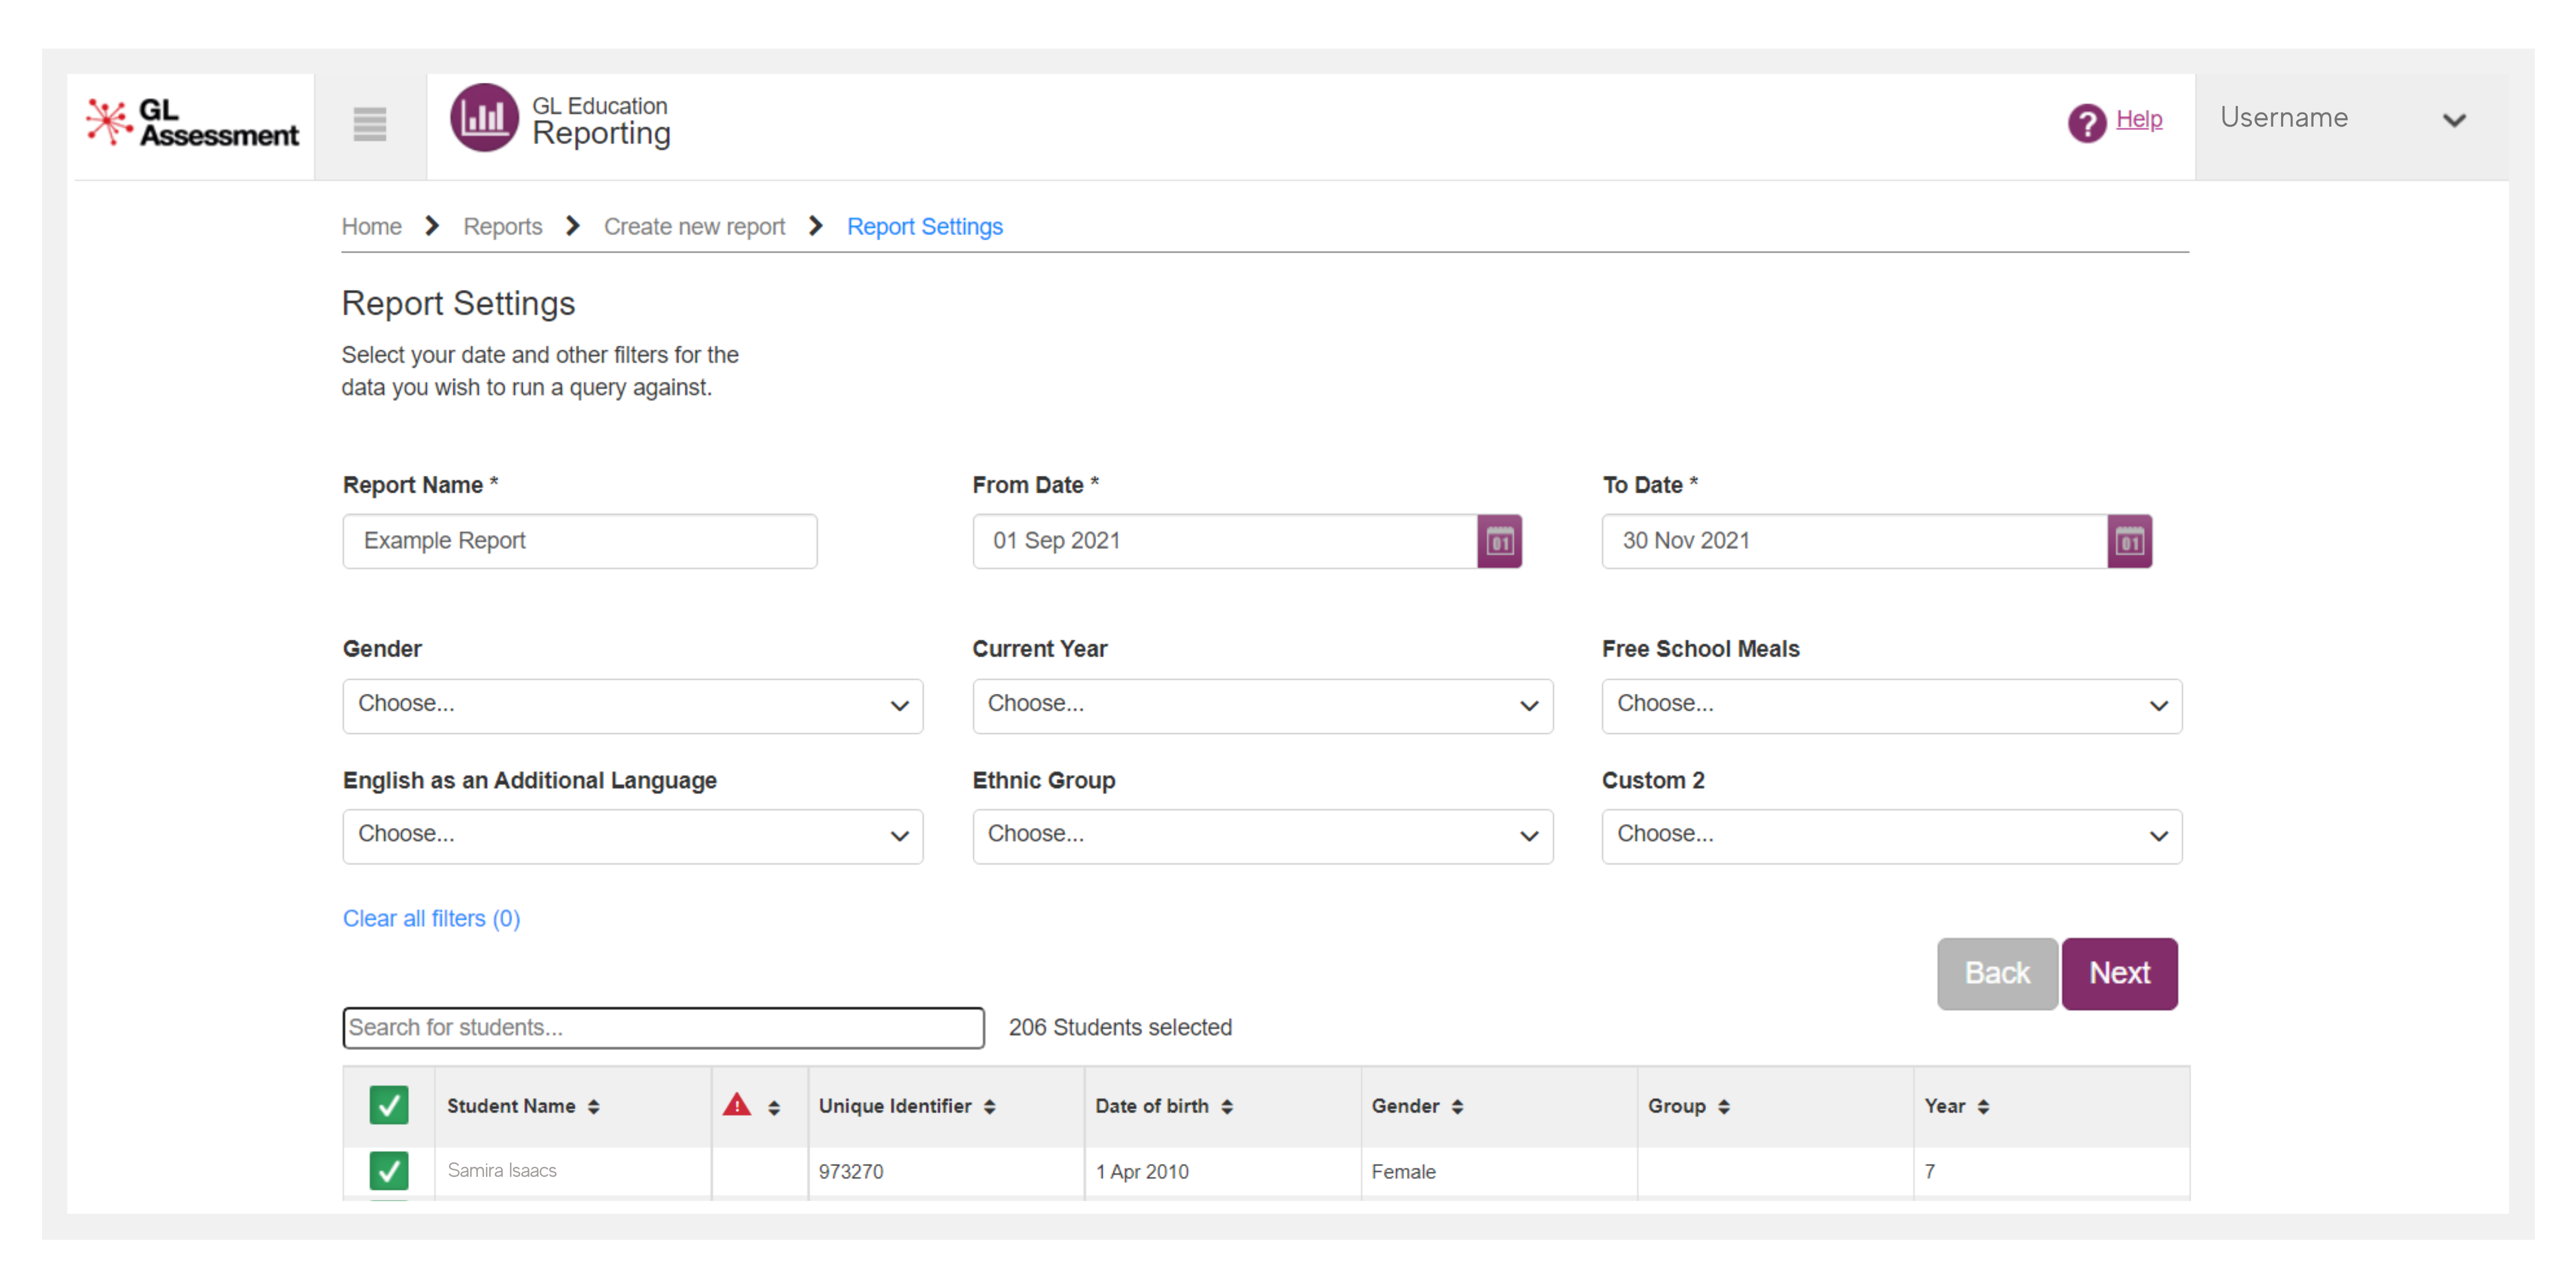
Task: Toggle the select-all students checkbox
Action: (x=388, y=1105)
